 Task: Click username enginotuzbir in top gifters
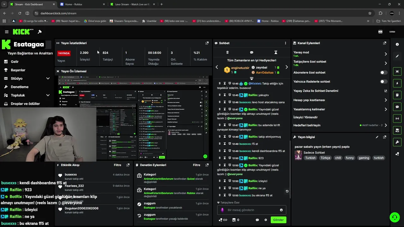(x=240, y=68)
